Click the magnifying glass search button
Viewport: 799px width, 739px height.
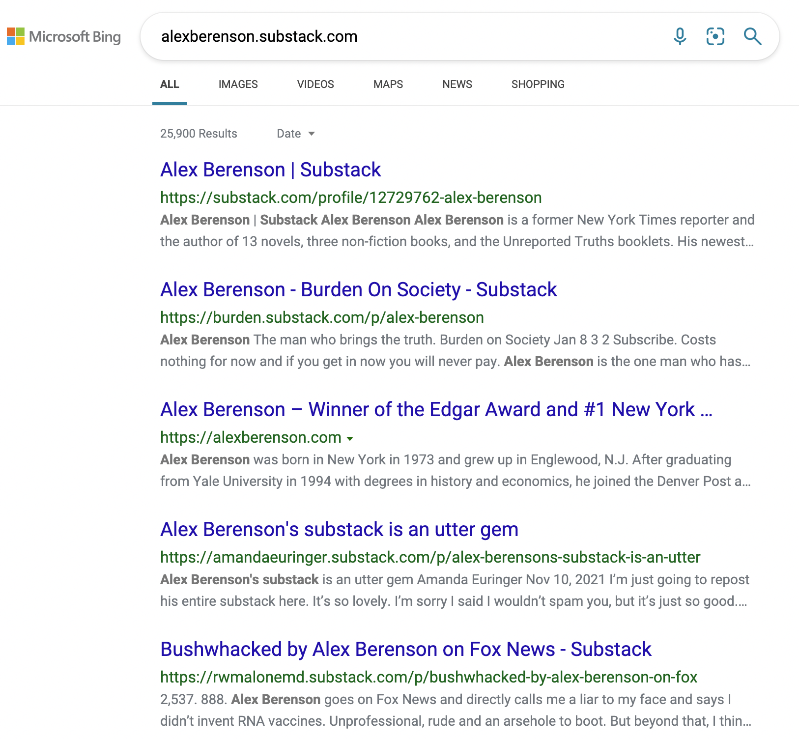pyautogui.click(x=752, y=36)
